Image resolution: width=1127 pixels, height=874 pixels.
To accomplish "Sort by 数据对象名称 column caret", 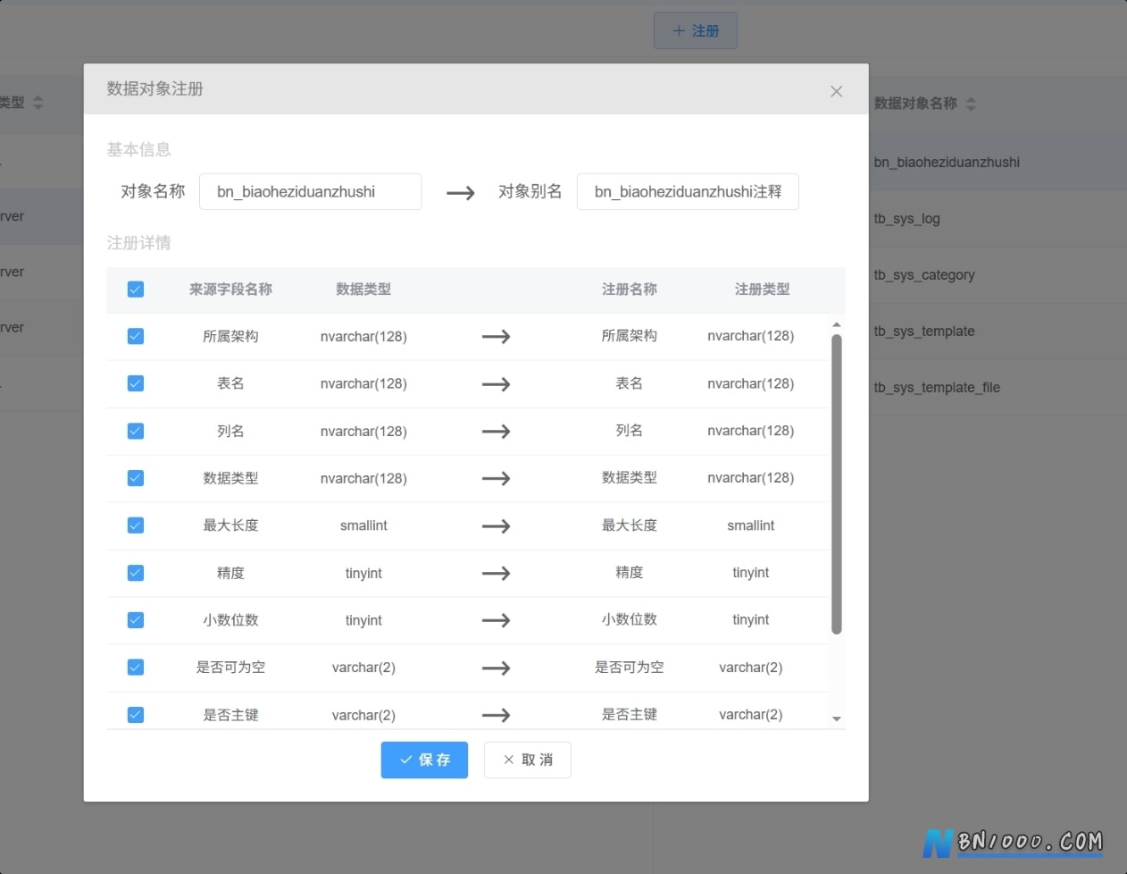I will 971,104.
